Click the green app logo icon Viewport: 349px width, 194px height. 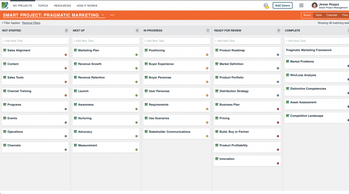point(5,5)
